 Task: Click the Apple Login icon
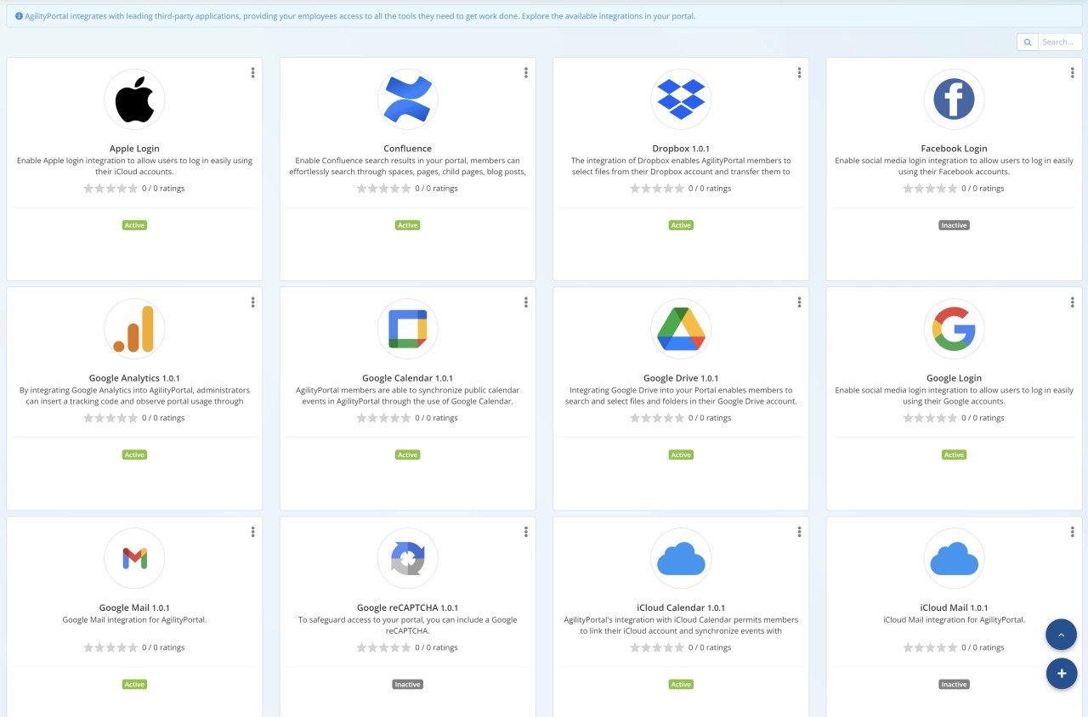134,99
